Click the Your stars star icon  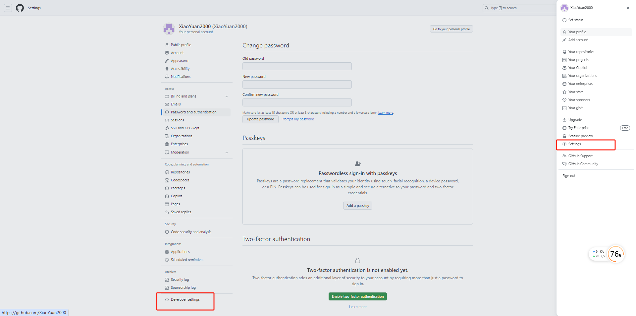click(564, 92)
